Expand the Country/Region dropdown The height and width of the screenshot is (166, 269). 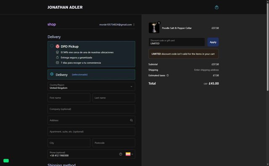[91, 86]
